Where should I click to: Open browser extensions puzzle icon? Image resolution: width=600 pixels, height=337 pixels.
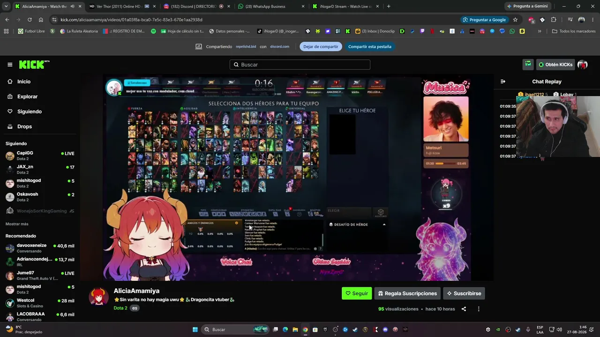554,20
